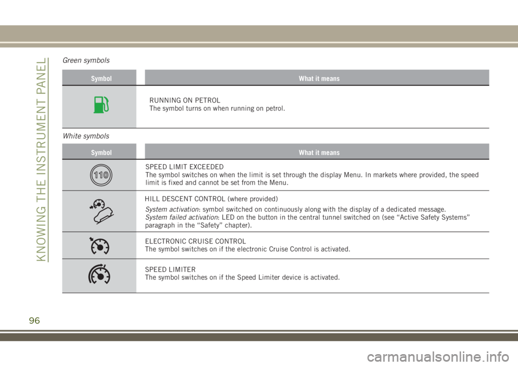The width and height of the screenshot is (518, 366).
Task: Click the vertical 'KNOWING THE INSTRUMENT PANEL' heading
Action: pos(42,160)
